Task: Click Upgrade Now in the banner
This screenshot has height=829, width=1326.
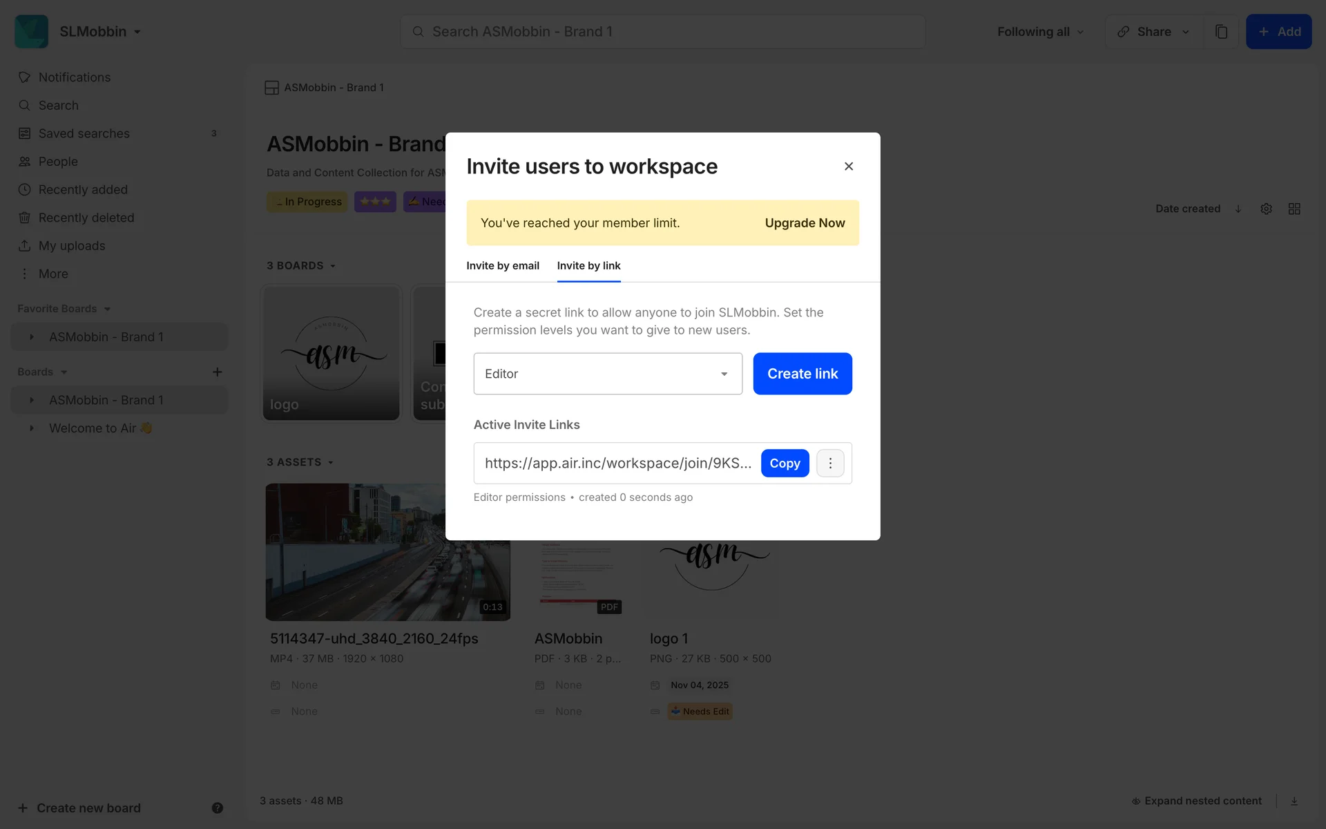Action: pos(805,223)
